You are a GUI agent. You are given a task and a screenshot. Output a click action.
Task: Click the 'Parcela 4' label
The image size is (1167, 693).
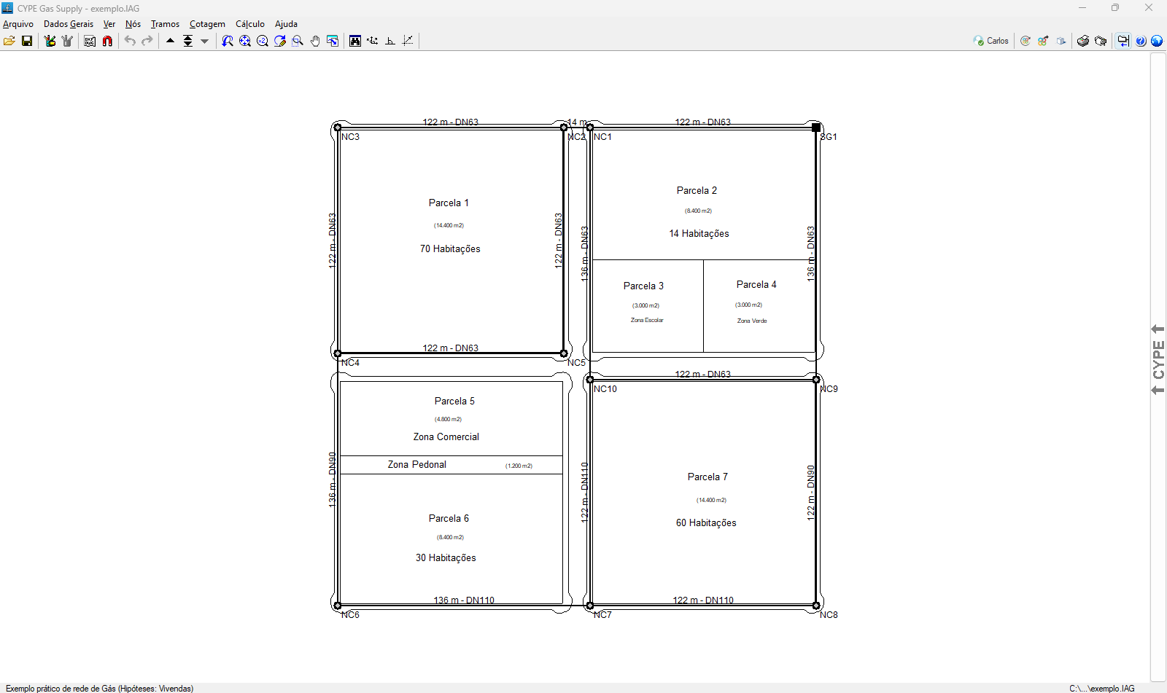756,285
